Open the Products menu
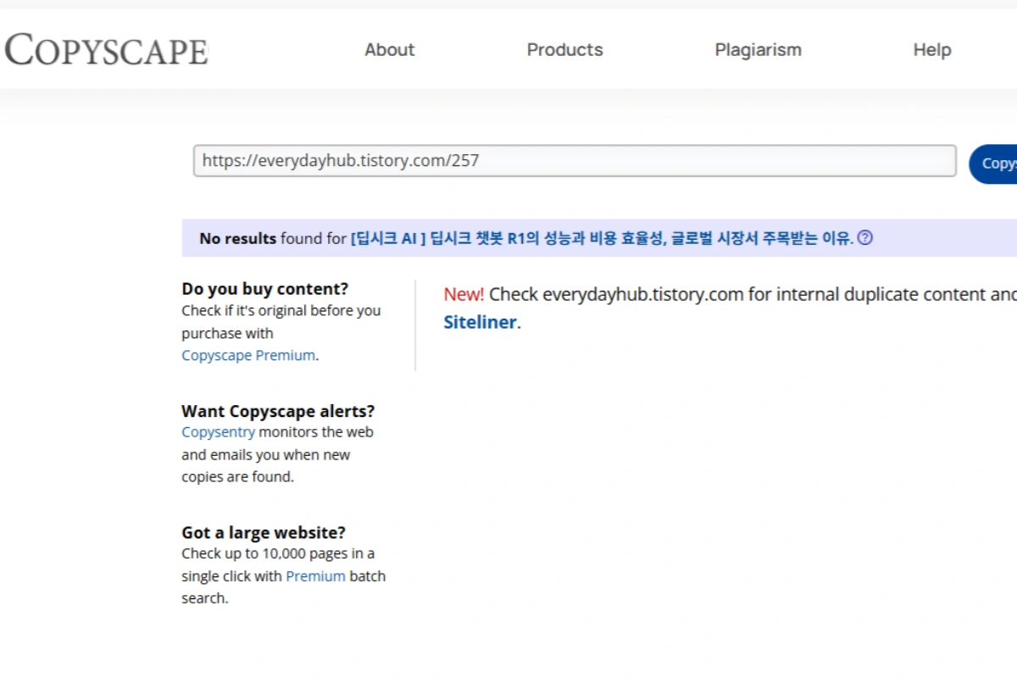Screen dimensions: 1017x678 (564, 50)
